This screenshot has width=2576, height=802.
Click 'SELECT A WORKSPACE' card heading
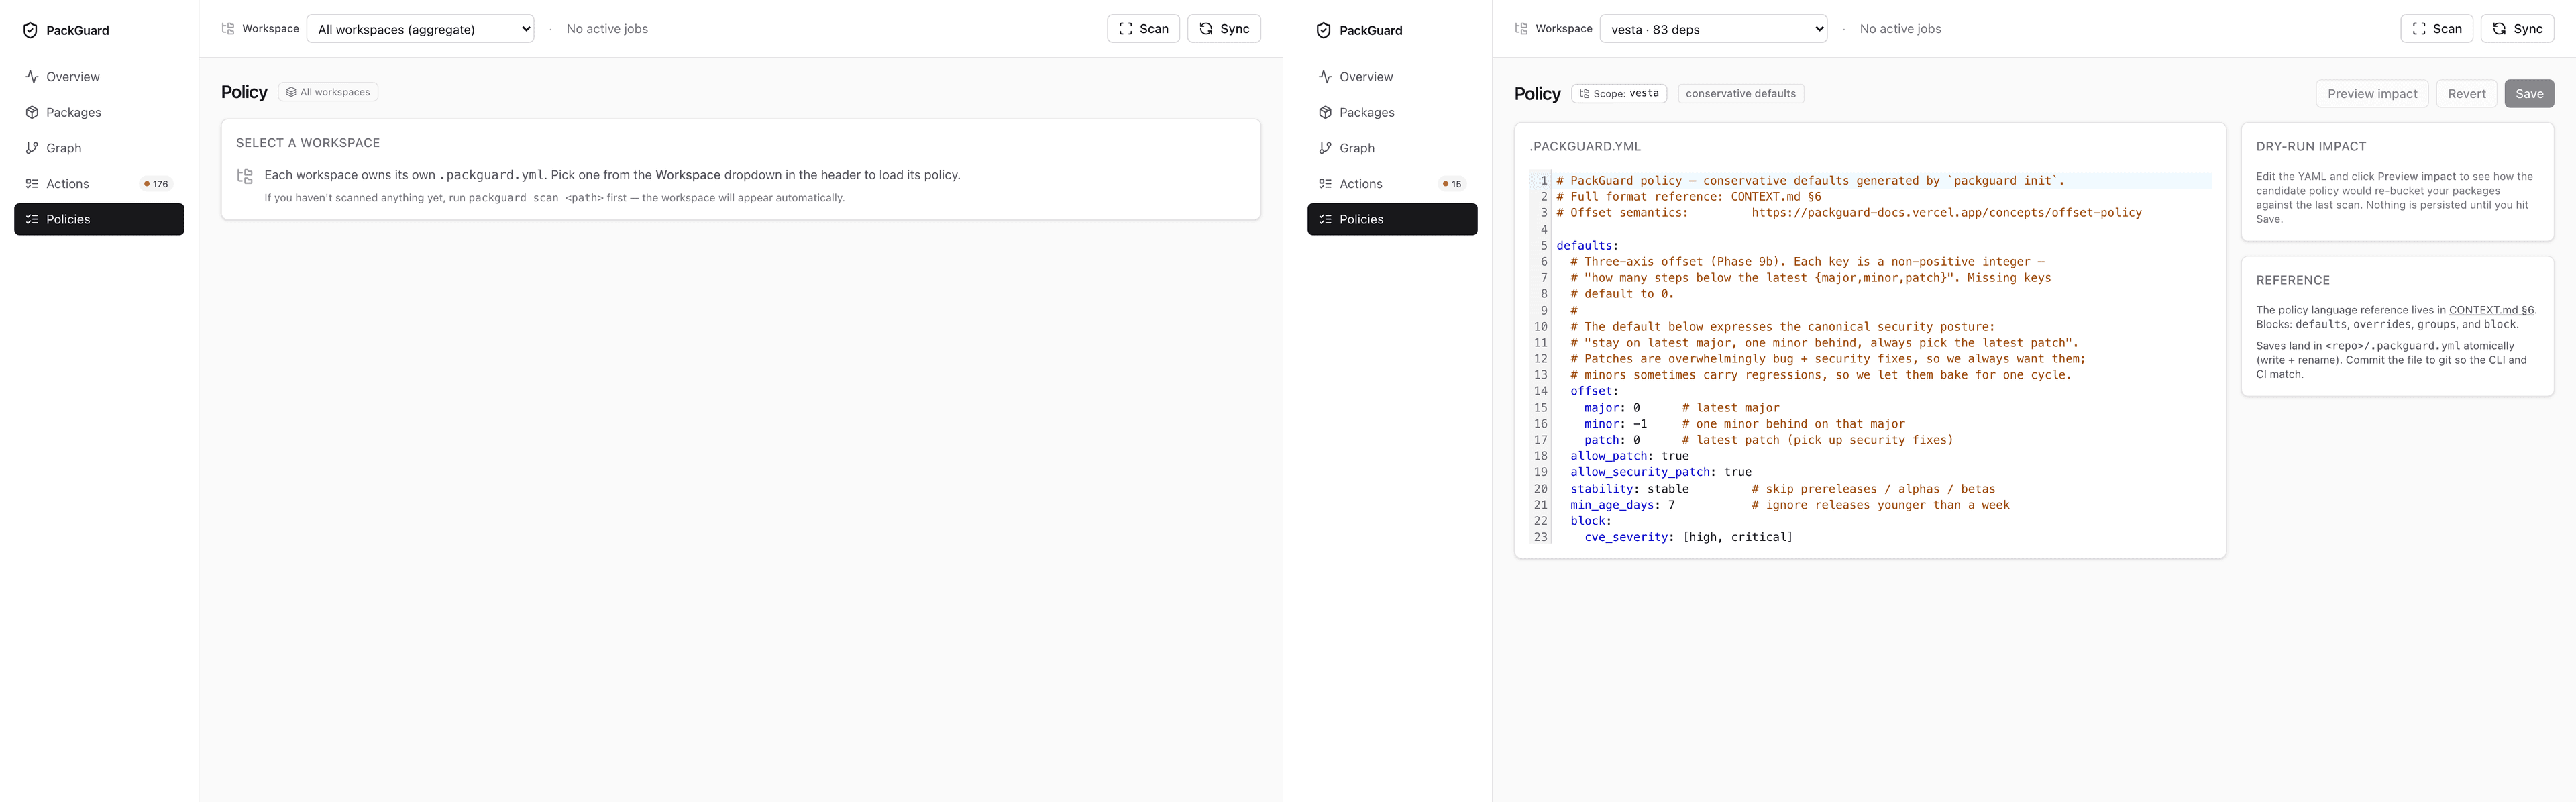[308, 143]
